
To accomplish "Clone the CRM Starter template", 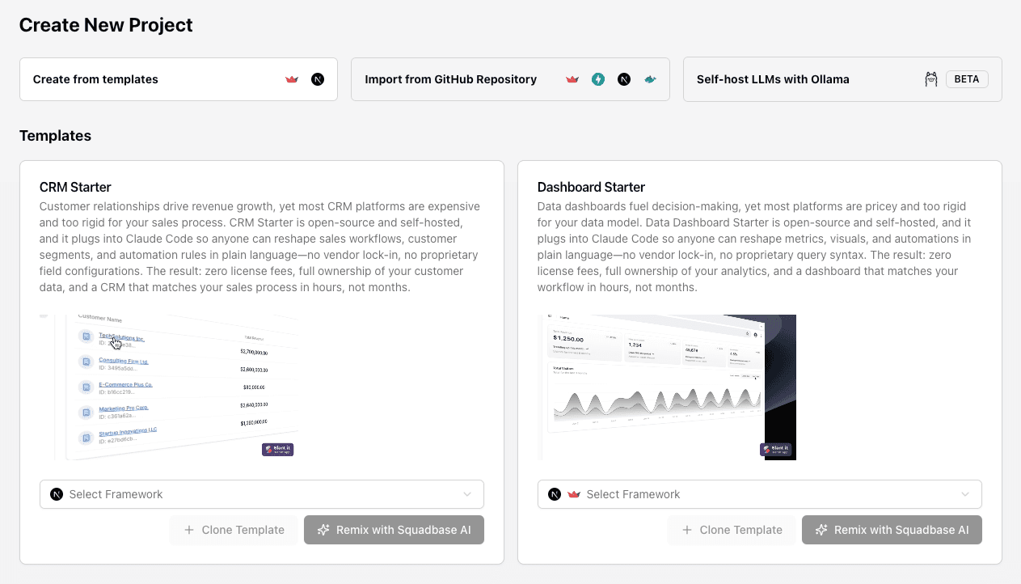I will pyautogui.click(x=234, y=530).
